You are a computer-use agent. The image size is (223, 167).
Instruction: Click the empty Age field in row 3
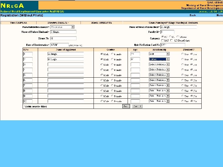coord(135,64)
